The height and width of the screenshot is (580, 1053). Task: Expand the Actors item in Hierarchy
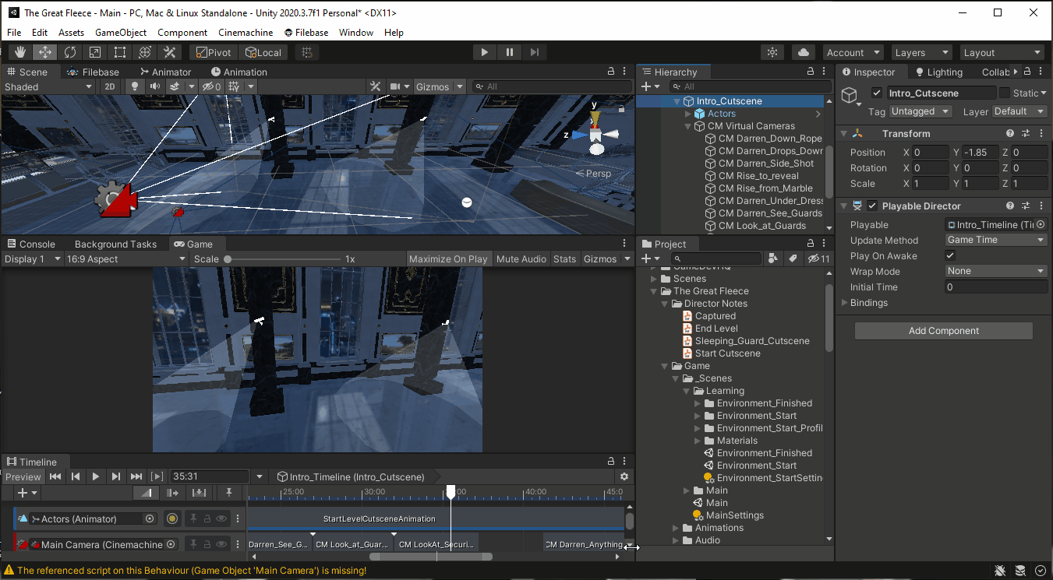tap(688, 114)
